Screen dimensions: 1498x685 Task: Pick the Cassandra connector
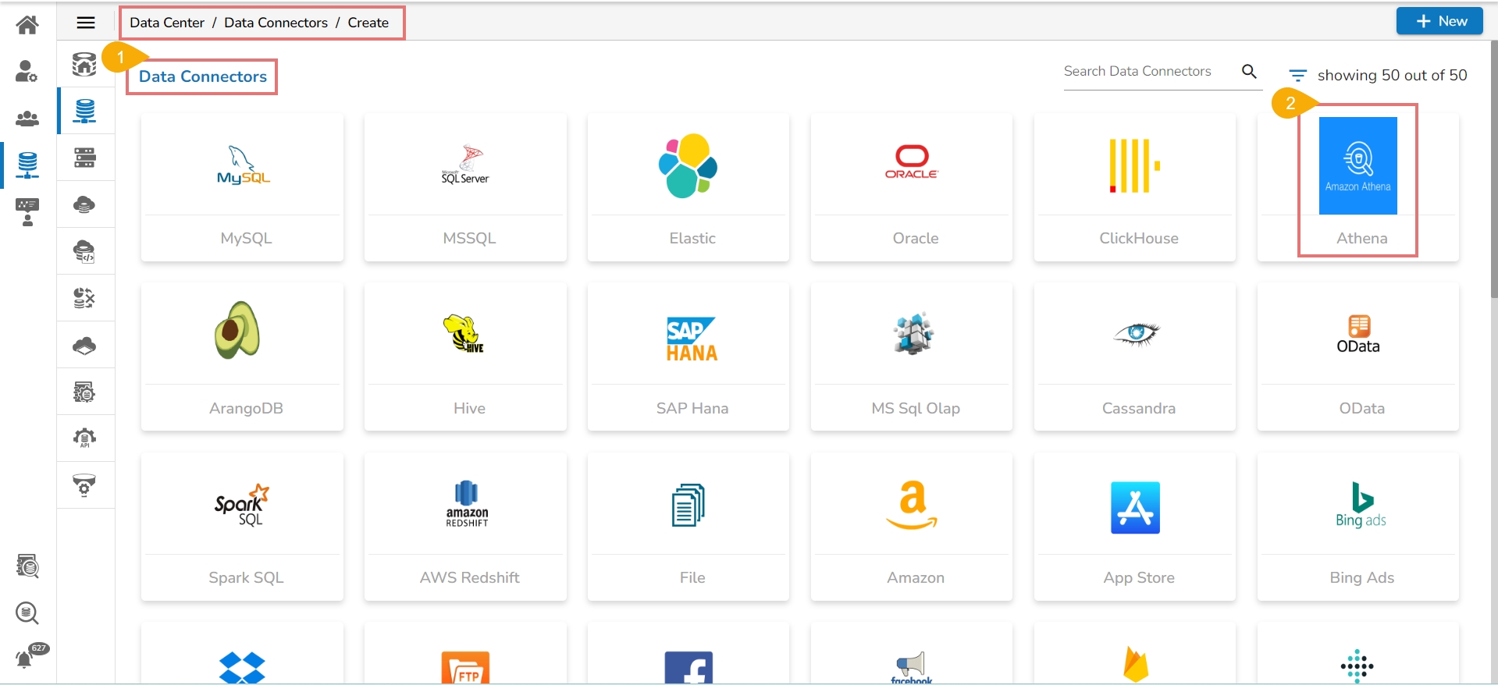click(x=1135, y=357)
